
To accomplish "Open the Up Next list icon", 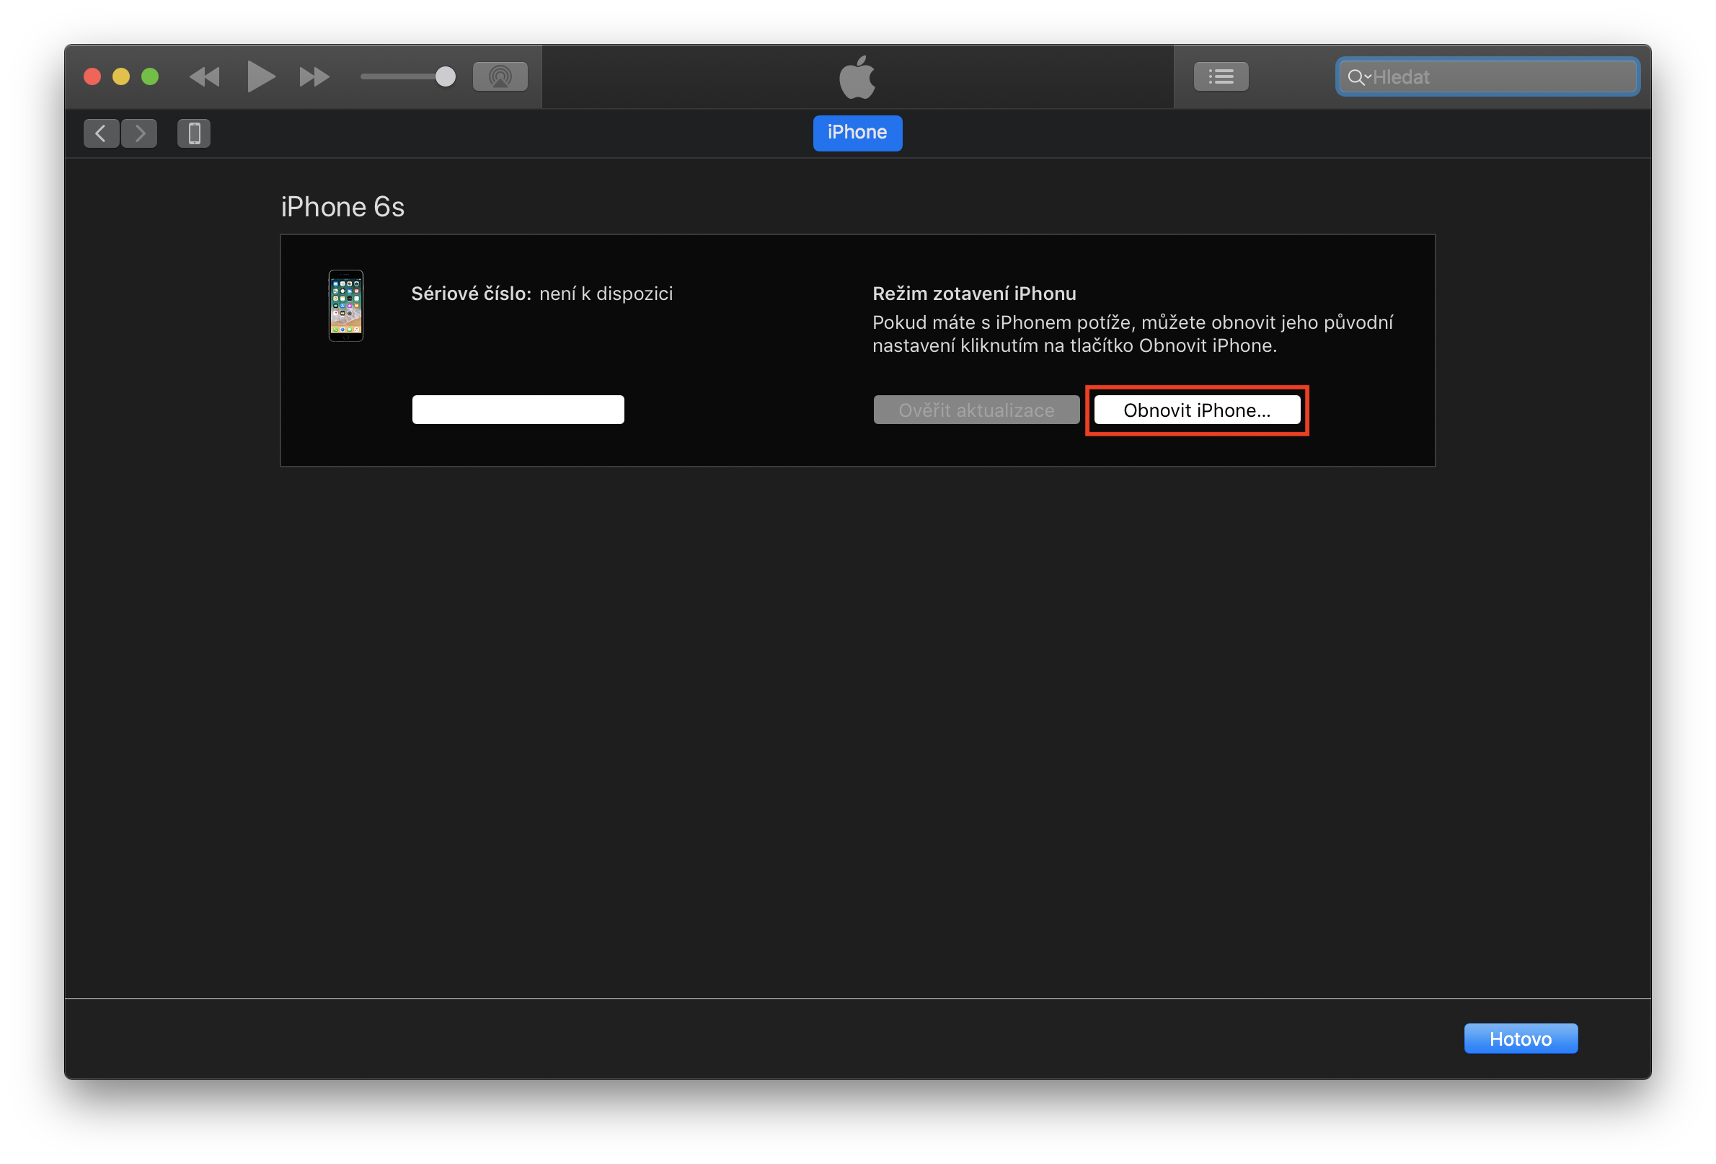I will 1221,77.
